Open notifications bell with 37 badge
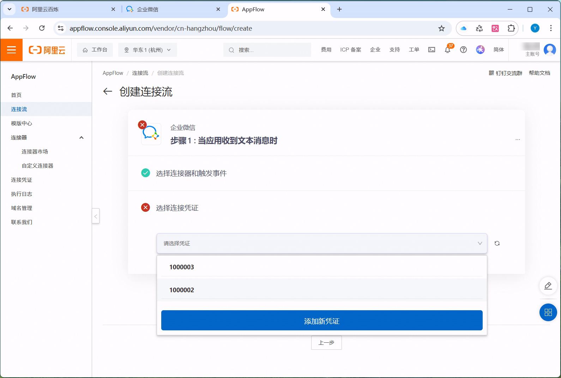The image size is (561, 378). click(x=448, y=50)
